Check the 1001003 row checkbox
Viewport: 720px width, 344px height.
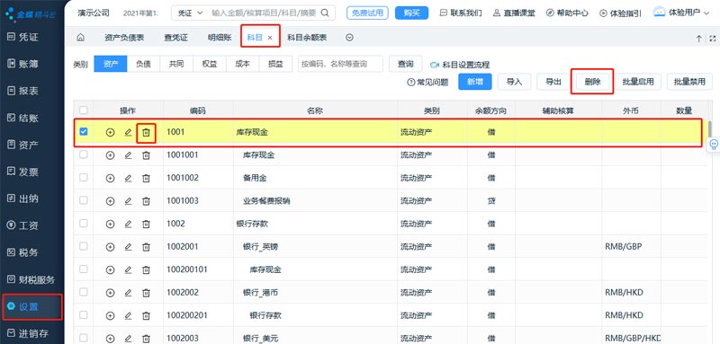click(83, 200)
